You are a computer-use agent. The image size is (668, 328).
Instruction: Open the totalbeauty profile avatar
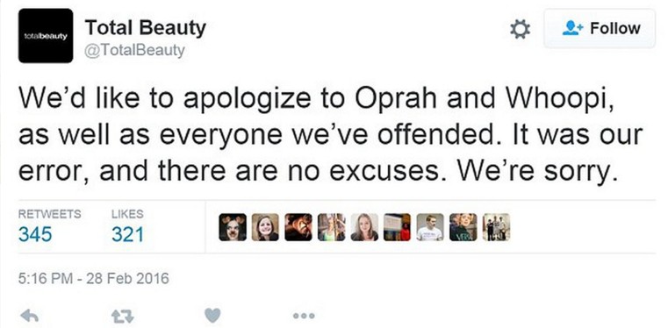(x=46, y=36)
